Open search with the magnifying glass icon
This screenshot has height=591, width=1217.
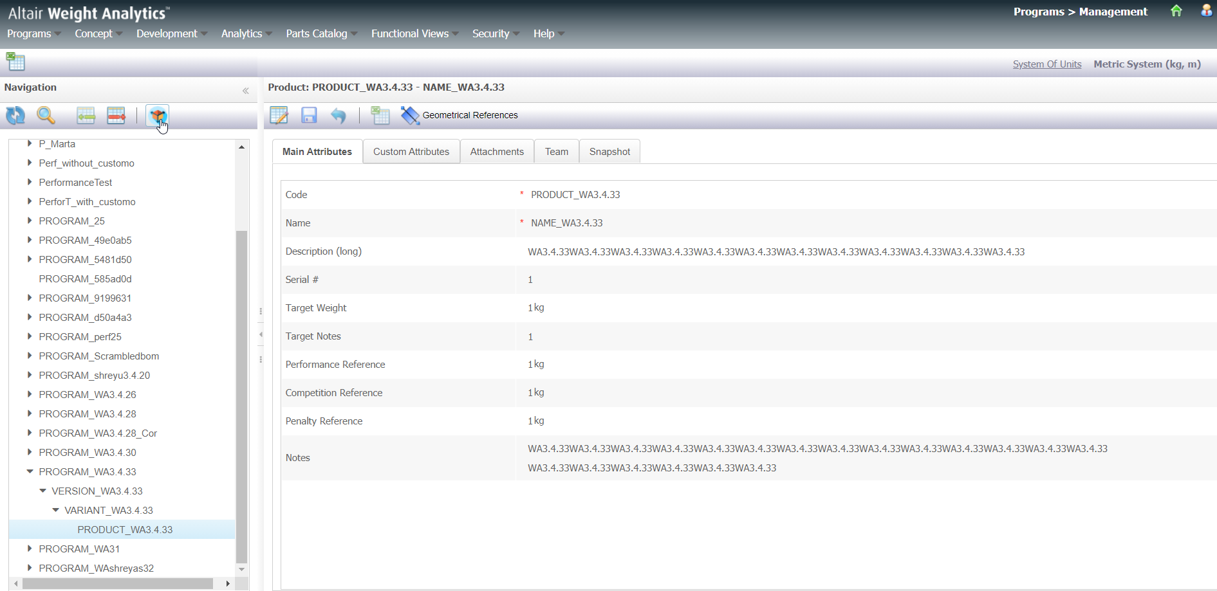(46, 116)
